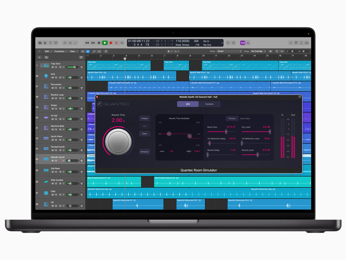Open the Drag dropdown set to No Overlap

coord(258,51)
